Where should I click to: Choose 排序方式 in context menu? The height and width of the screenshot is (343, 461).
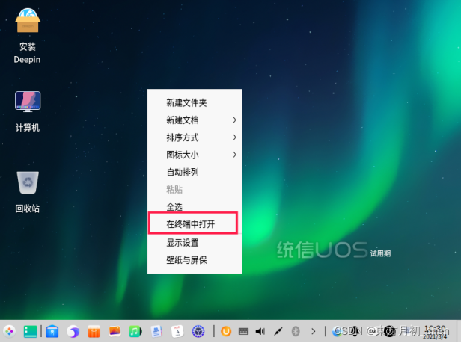[x=195, y=137]
